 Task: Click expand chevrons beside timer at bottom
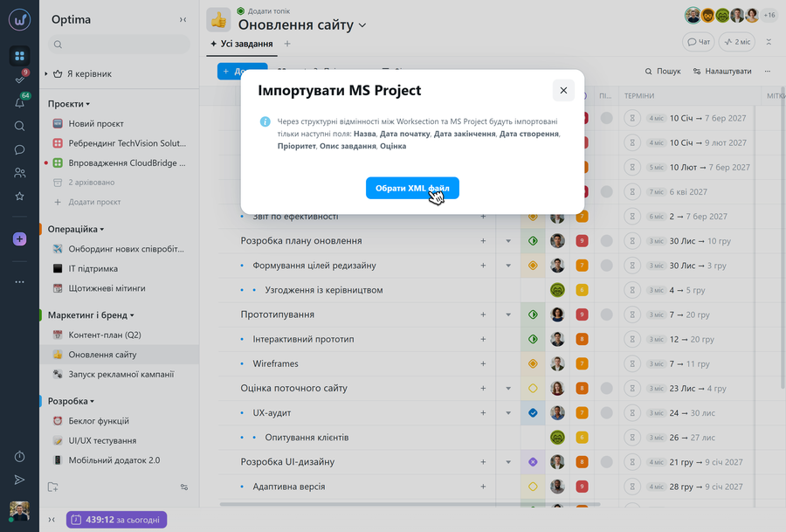pos(52,520)
